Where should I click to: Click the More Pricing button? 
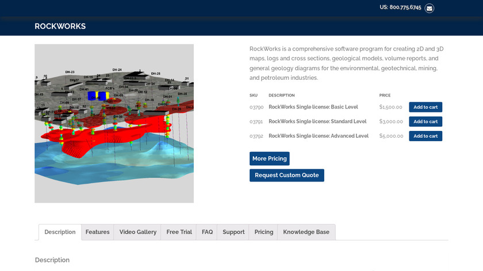[269, 158]
